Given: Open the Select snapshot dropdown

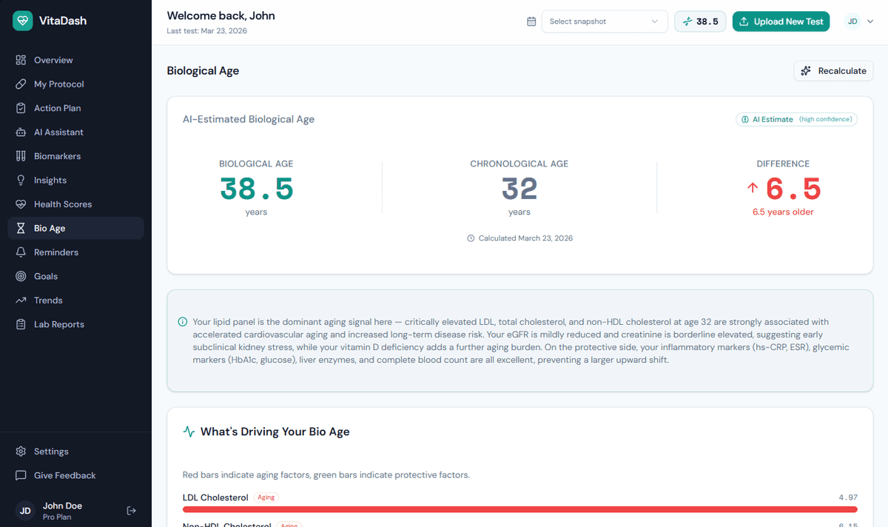Looking at the screenshot, I should click(604, 21).
